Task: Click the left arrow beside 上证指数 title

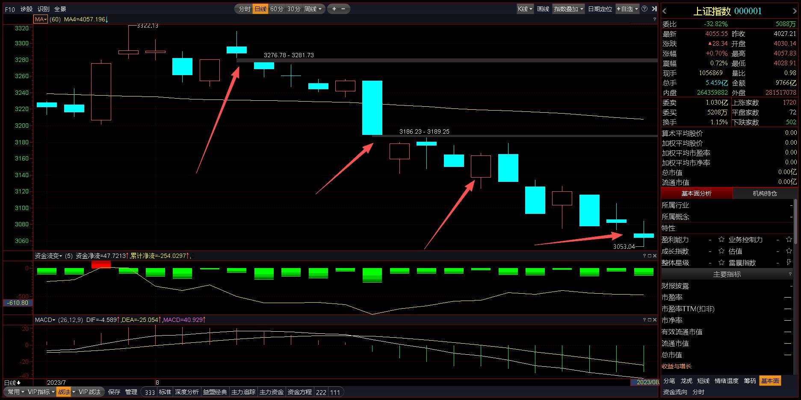Action: point(665,11)
